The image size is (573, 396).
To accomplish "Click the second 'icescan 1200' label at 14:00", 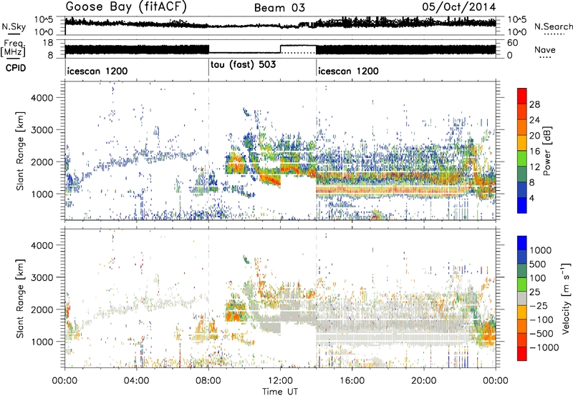I will pyautogui.click(x=348, y=71).
